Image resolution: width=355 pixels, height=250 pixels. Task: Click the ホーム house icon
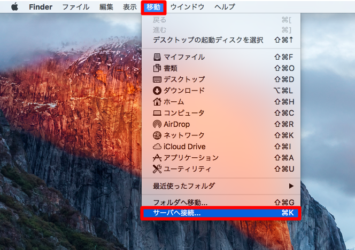pos(157,102)
